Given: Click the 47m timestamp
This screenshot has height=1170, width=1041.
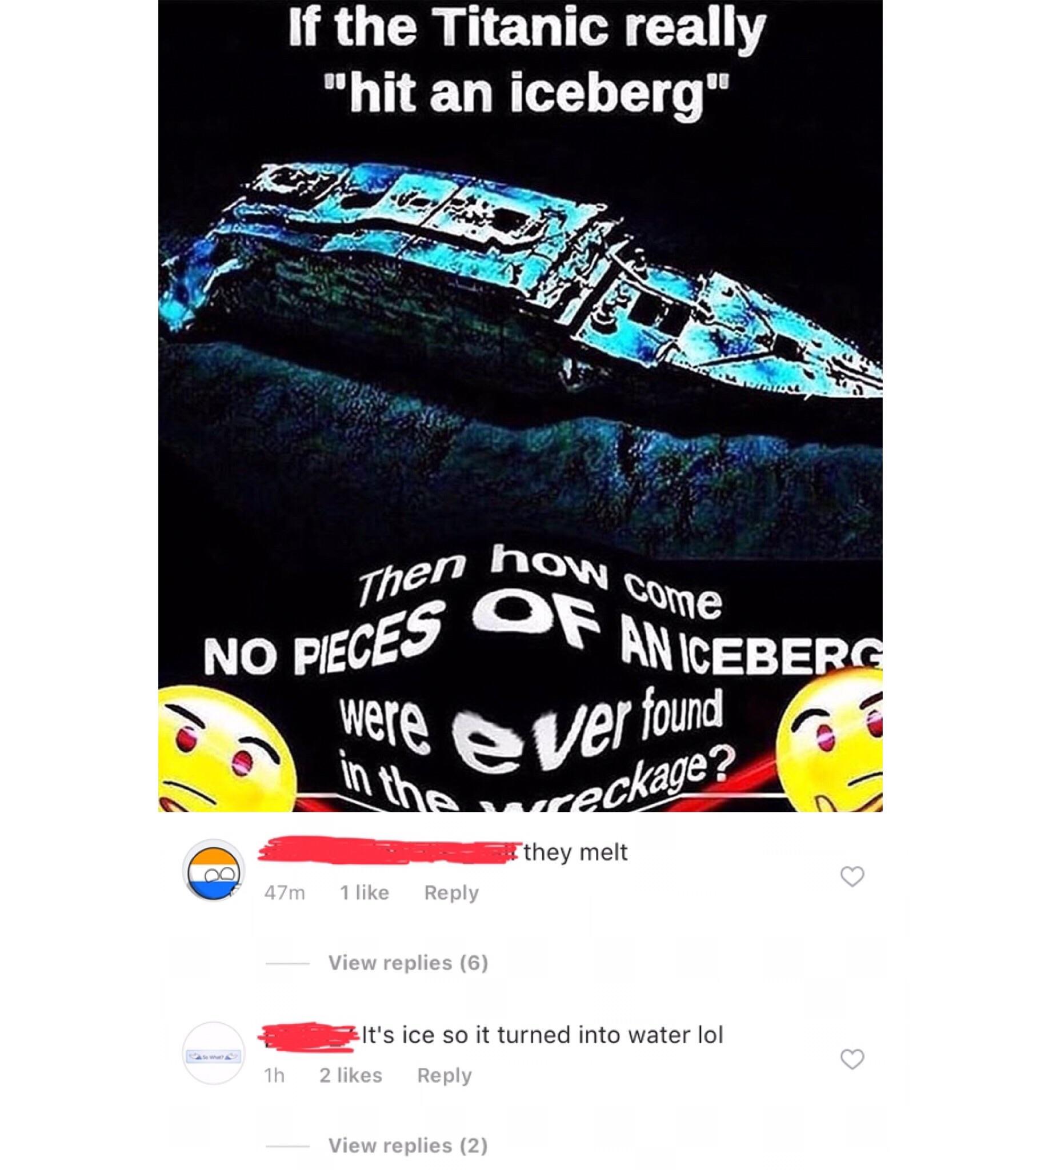Looking at the screenshot, I should tap(285, 893).
